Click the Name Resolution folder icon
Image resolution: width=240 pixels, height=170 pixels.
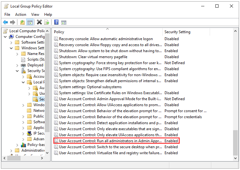coord(23,54)
